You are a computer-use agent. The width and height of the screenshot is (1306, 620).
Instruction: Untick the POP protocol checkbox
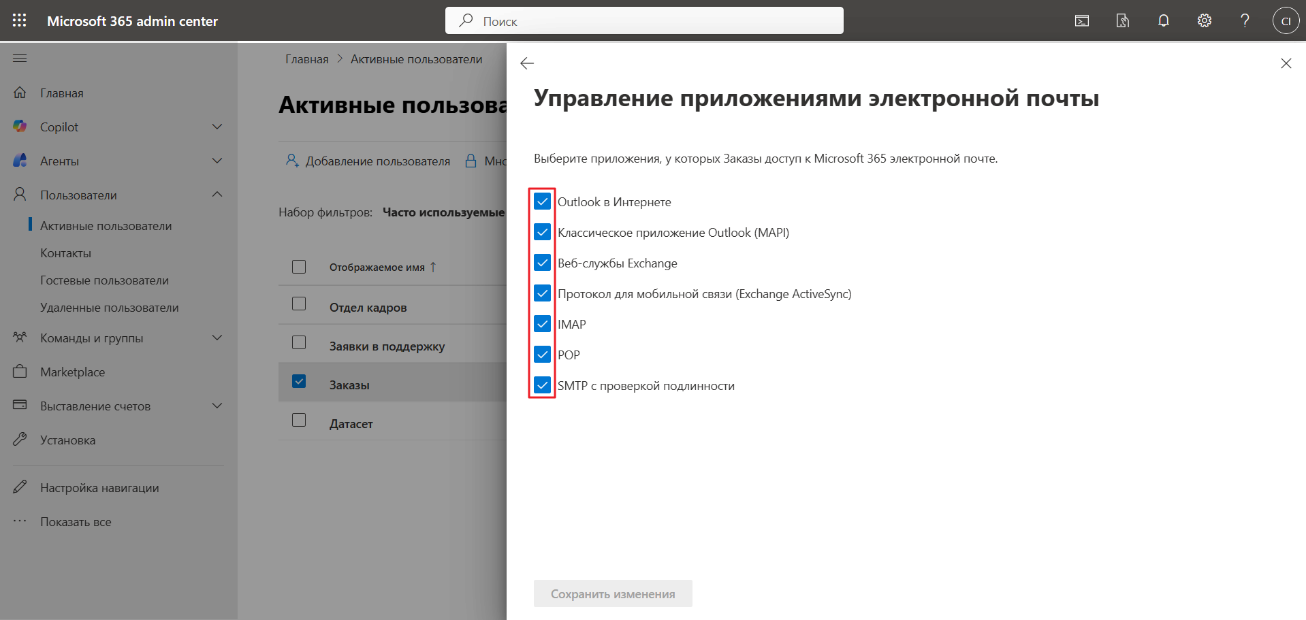pyautogui.click(x=542, y=355)
